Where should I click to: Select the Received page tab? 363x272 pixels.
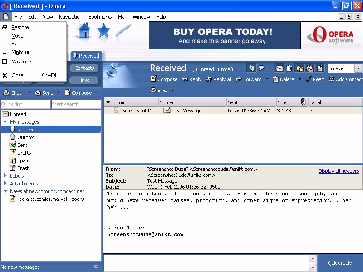pos(86,56)
